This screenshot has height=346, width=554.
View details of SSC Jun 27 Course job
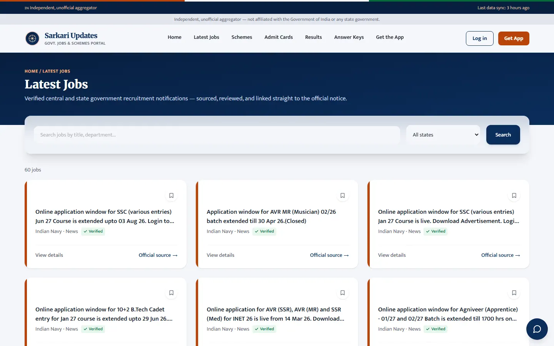click(x=49, y=255)
